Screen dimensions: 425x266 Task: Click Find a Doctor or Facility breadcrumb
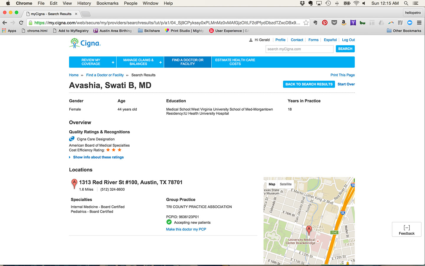(x=105, y=75)
